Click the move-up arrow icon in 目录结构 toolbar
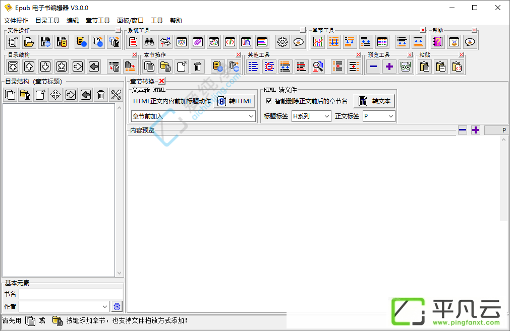 coord(29,67)
